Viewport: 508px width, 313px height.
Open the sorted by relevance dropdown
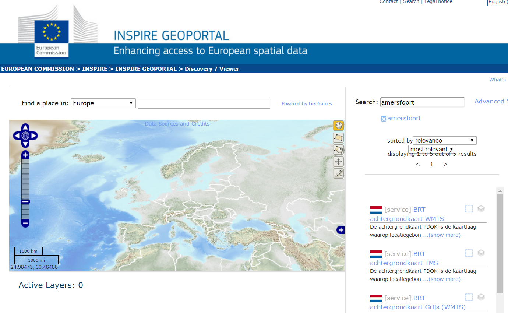pyautogui.click(x=444, y=140)
